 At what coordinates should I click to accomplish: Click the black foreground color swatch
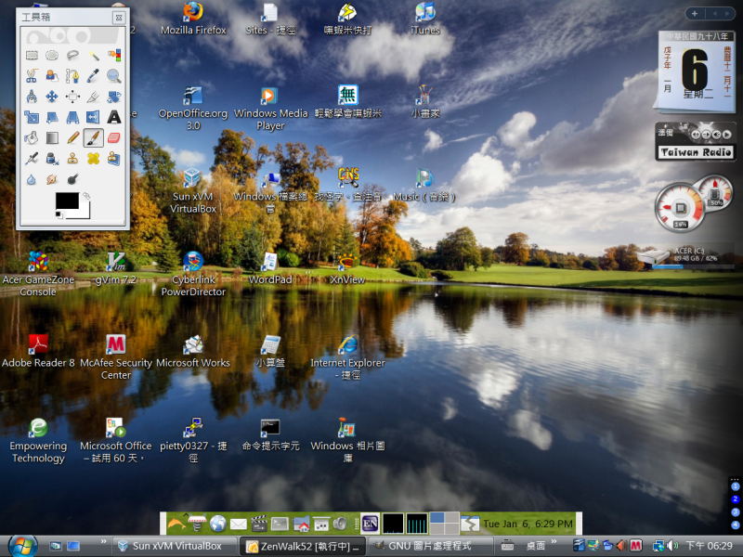(x=67, y=200)
